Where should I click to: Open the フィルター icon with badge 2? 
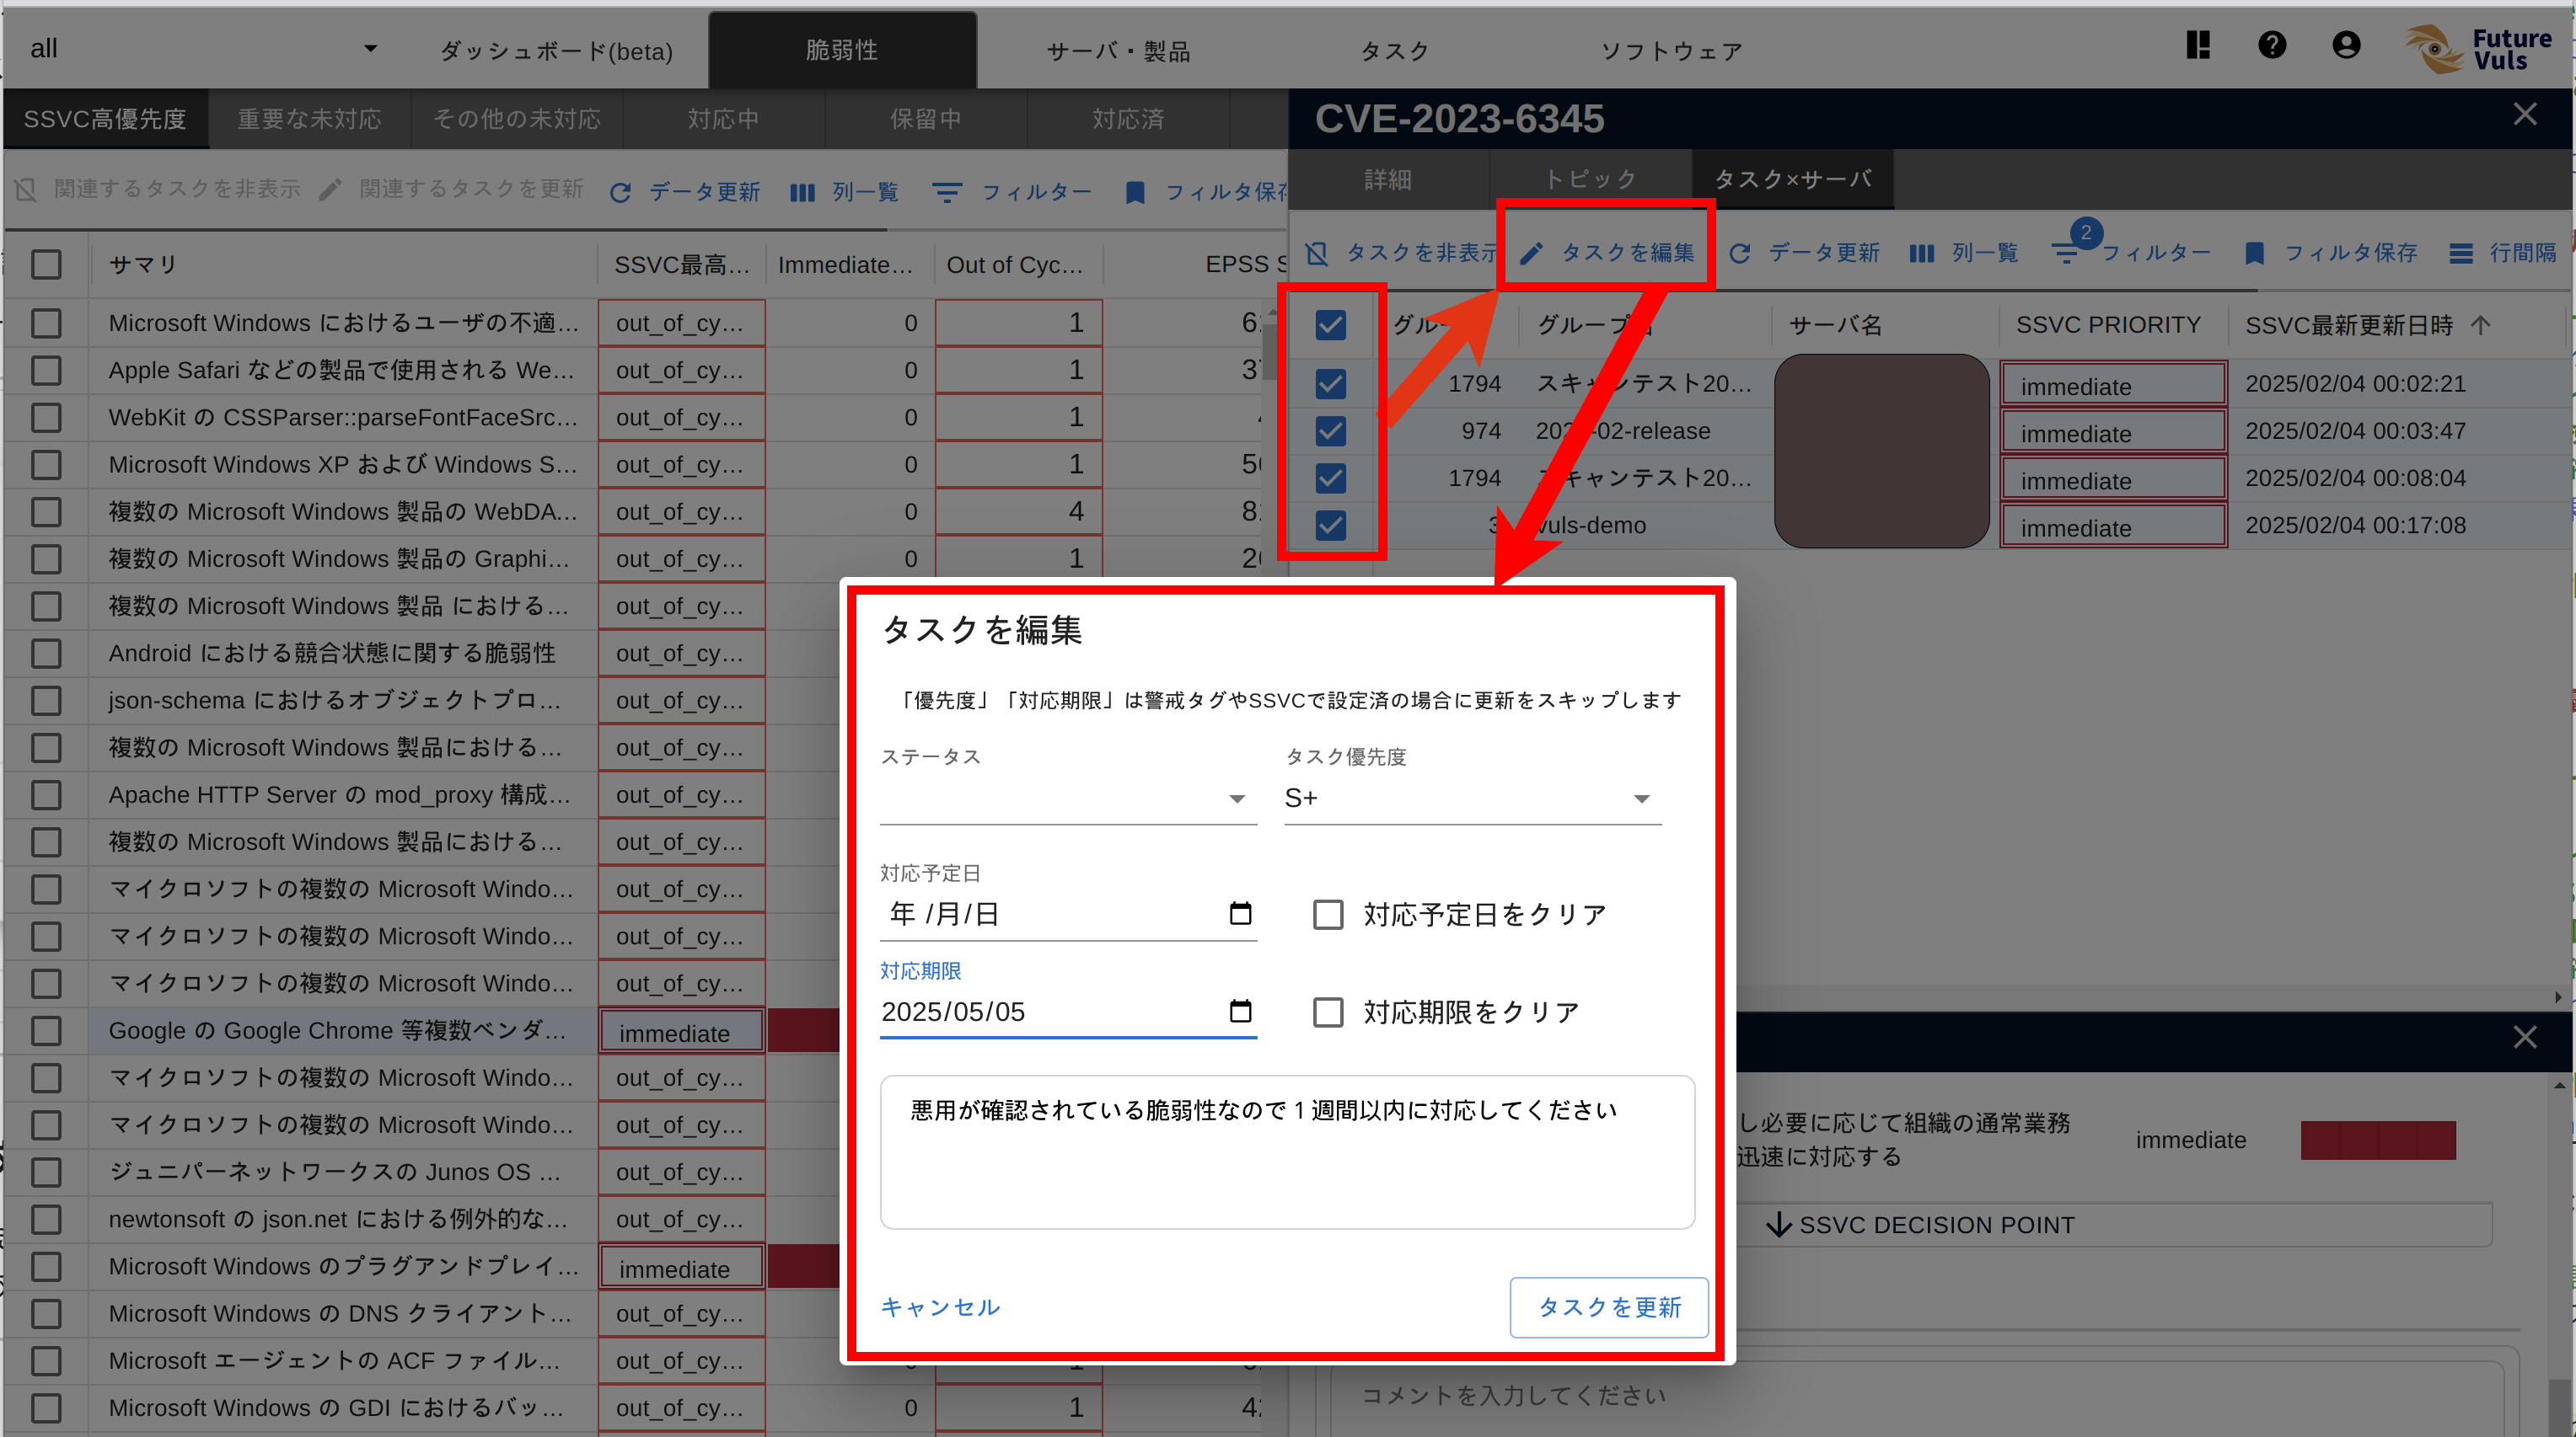(x=2066, y=253)
